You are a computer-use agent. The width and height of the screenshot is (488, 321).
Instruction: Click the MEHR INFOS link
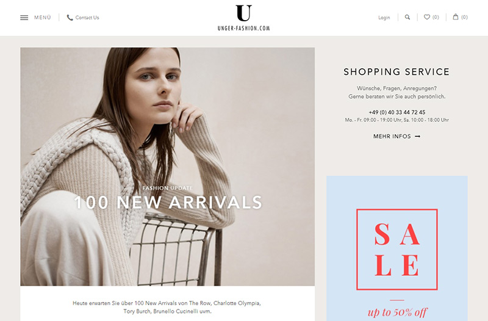tap(392, 136)
